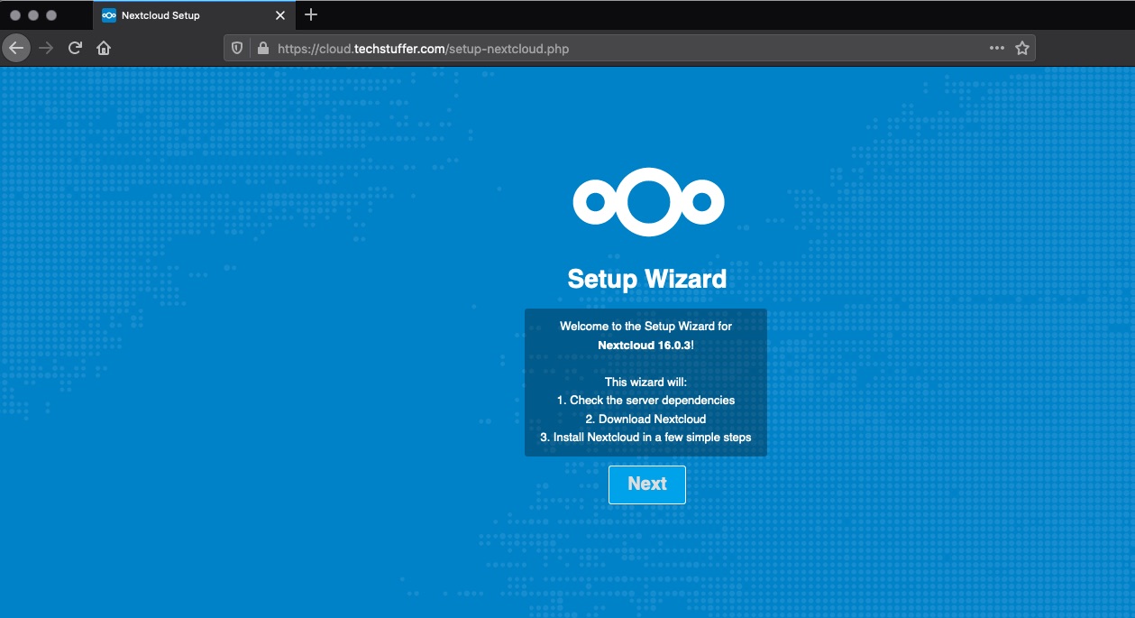Maximize the browser window
Image resolution: width=1135 pixels, height=618 pixels.
click(x=51, y=15)
